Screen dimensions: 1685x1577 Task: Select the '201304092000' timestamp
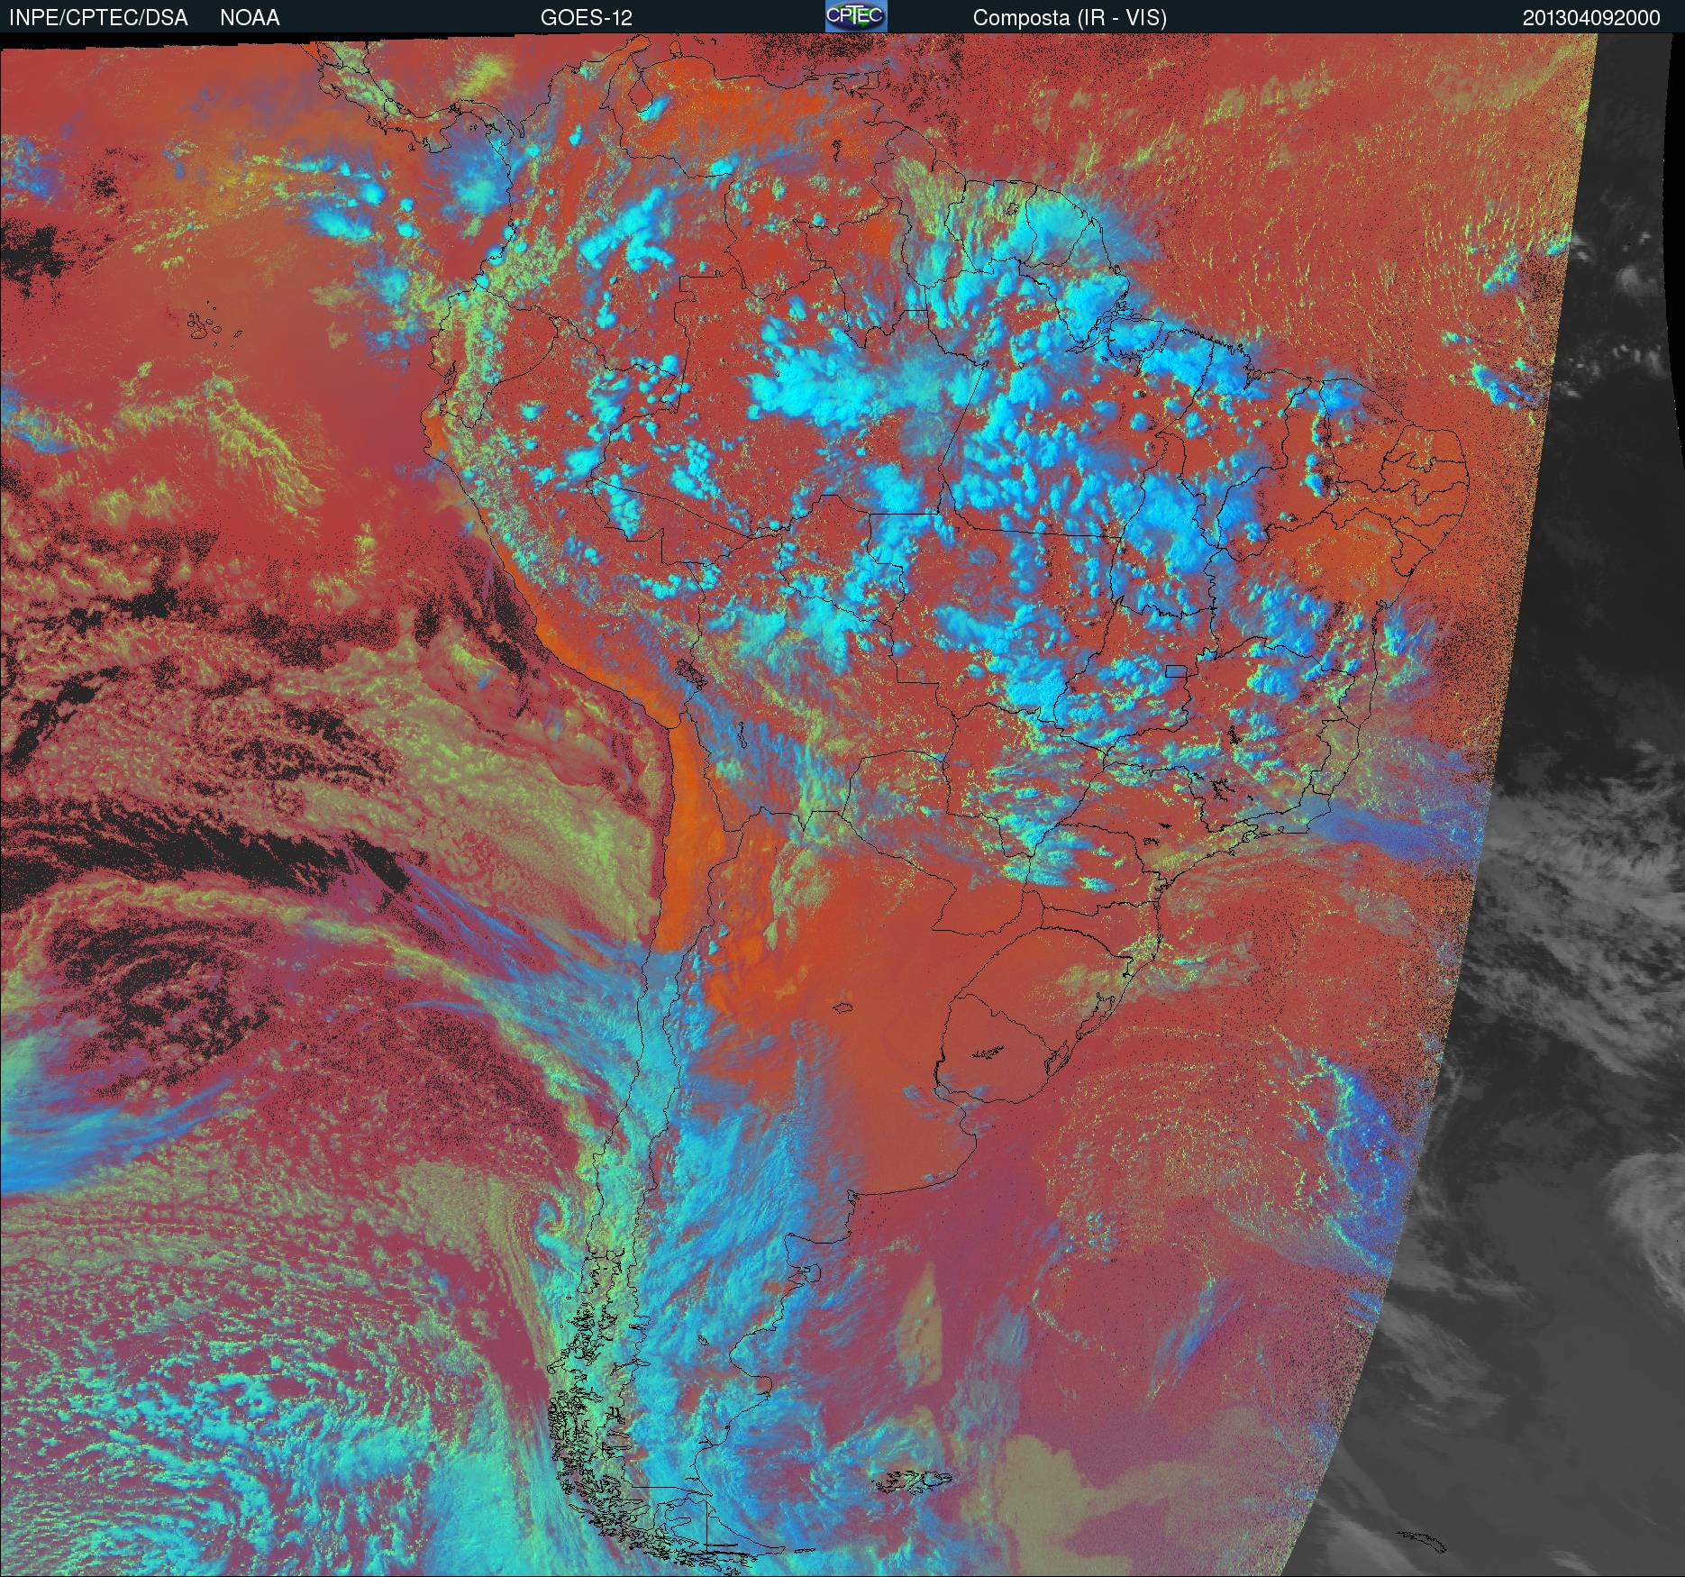1591,18
